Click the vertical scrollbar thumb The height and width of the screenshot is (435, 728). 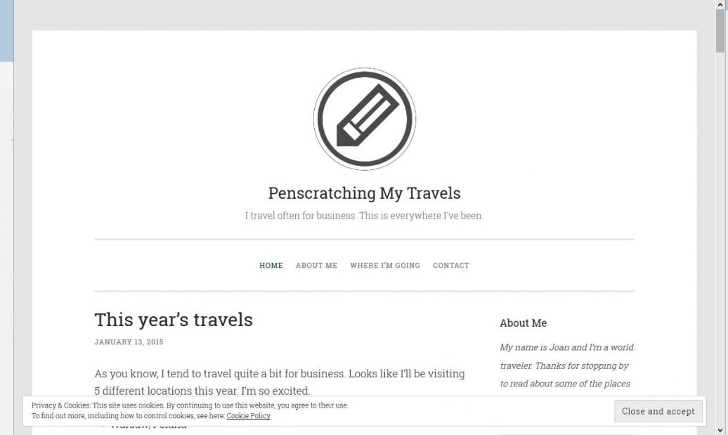721,32
